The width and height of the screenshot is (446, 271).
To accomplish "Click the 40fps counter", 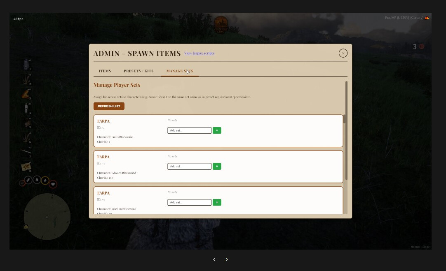I will coord(18,19).
